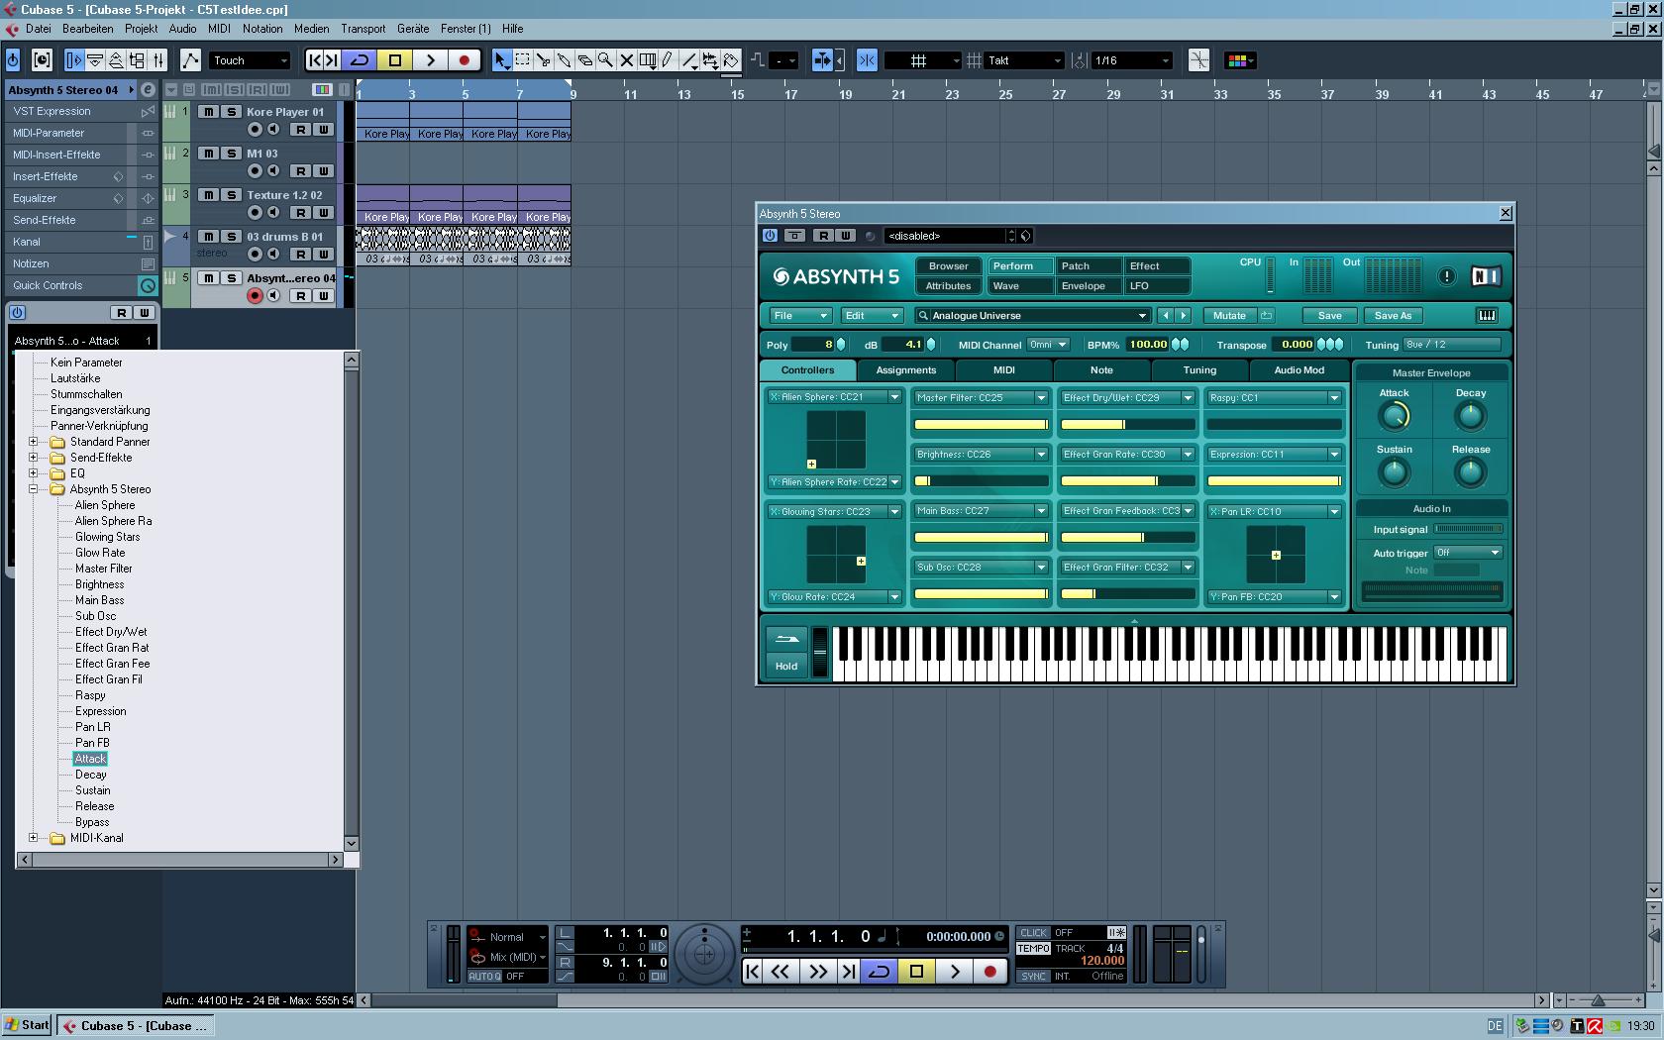This screenshot has height=1040, width=1664.
Task: Open the Touch automation mode dropdown
Action: point(250,60)
